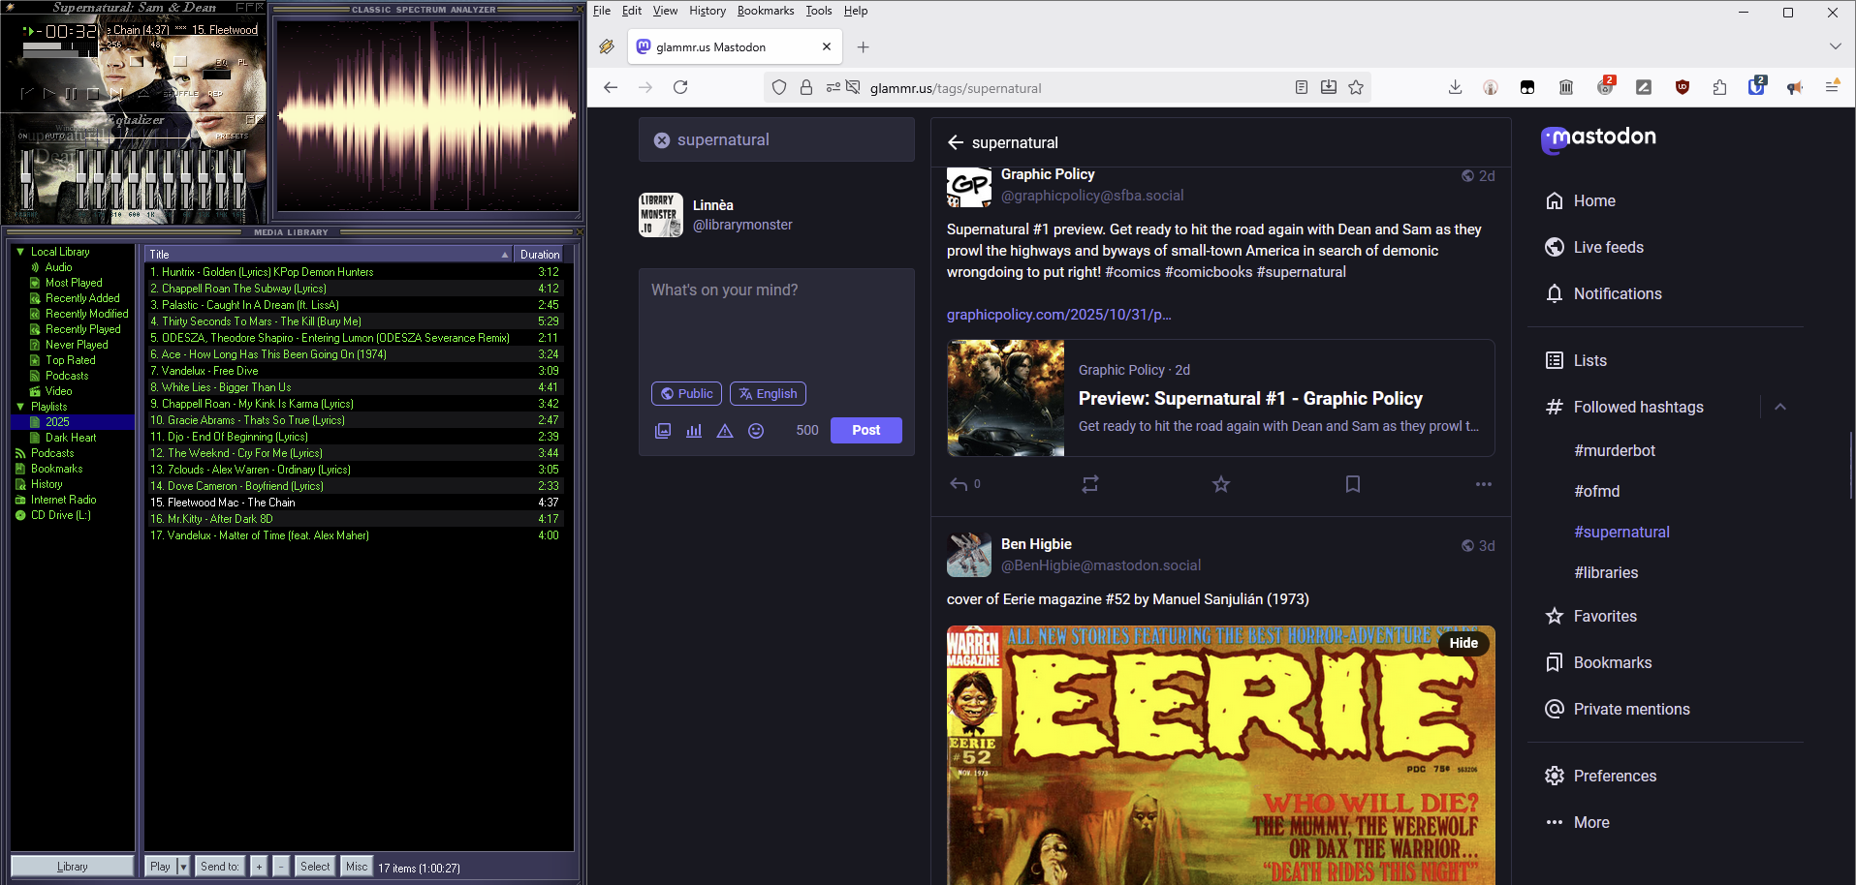
Task: Pause the song in Winamp
Action: [x=71, y=94]
